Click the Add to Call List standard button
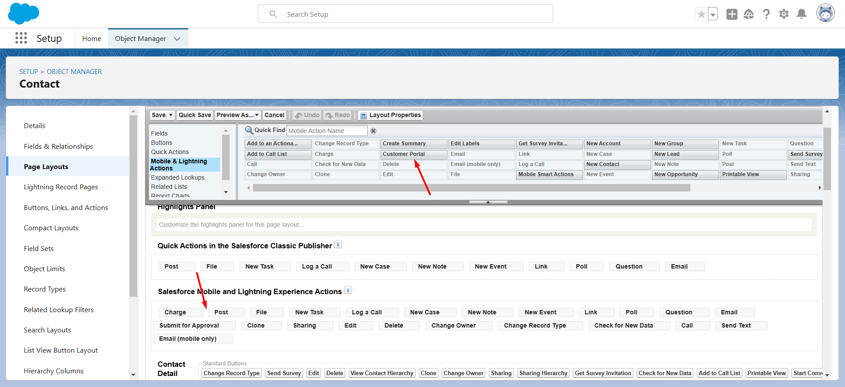845x387 pixels. point(719,373)
